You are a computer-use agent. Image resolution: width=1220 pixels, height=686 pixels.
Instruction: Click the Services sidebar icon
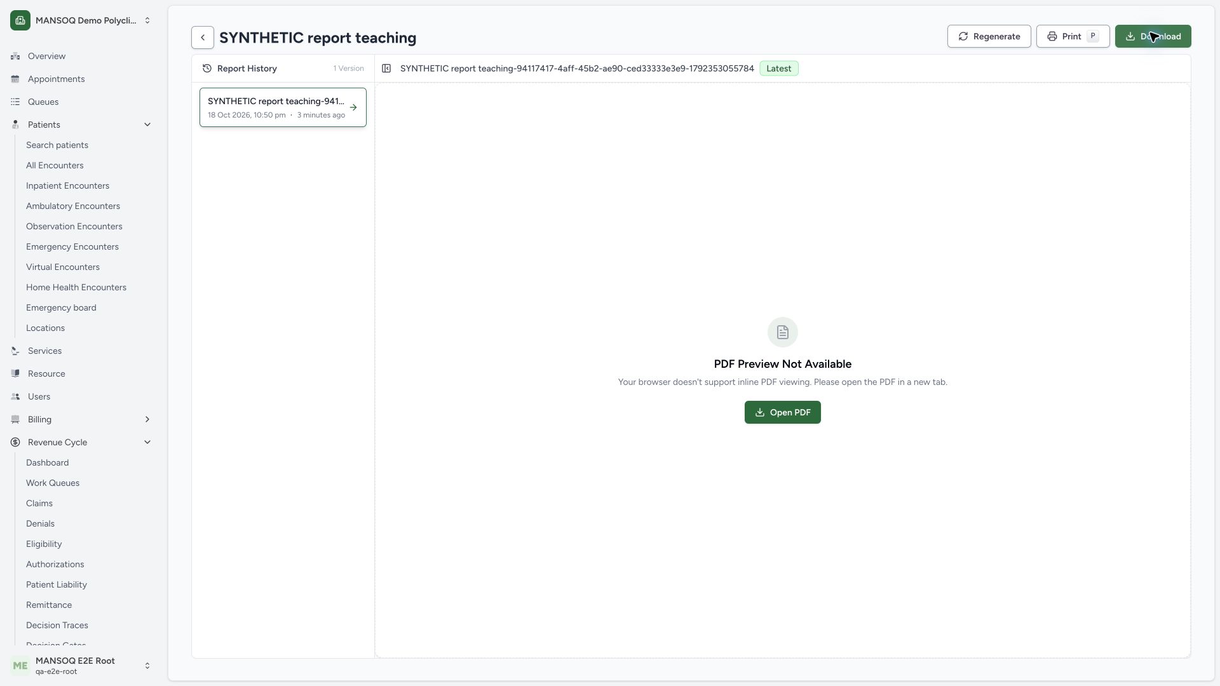point(15,351)
